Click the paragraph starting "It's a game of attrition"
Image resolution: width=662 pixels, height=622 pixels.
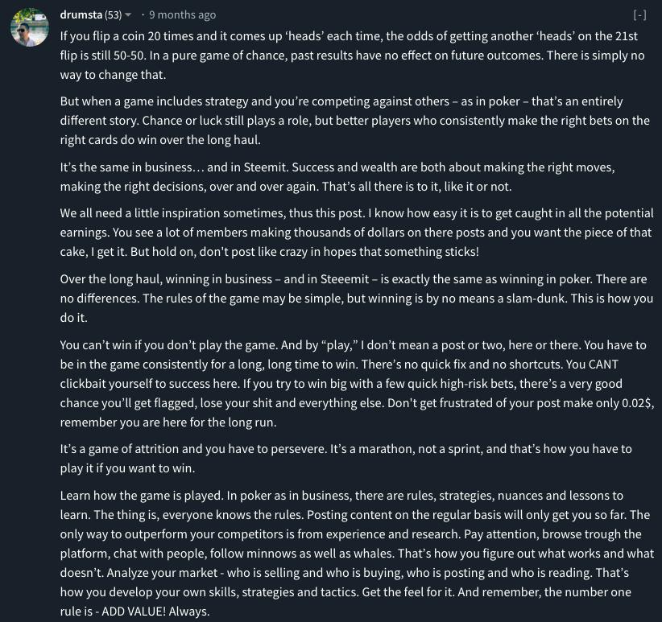pos(345,459)
